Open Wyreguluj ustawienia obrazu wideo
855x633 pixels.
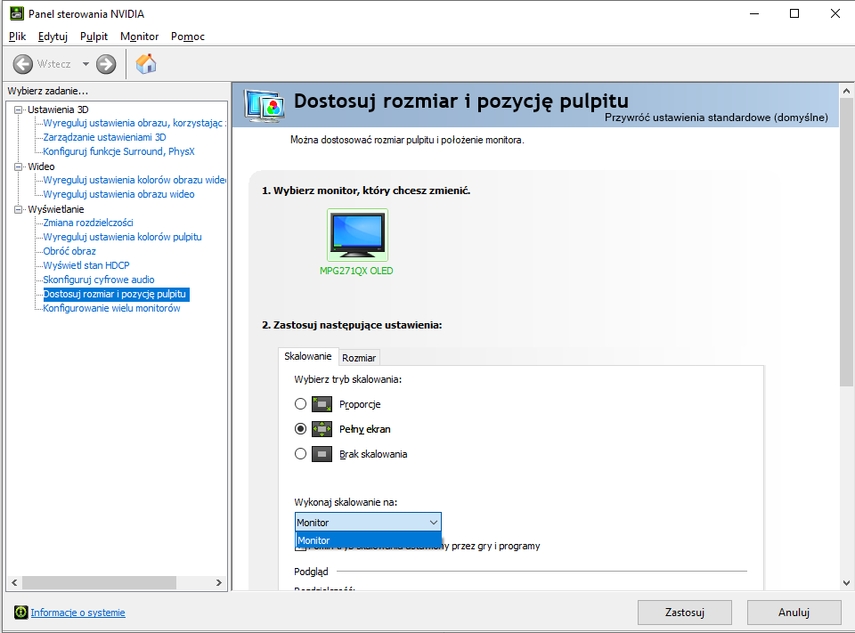click(118, 194)
